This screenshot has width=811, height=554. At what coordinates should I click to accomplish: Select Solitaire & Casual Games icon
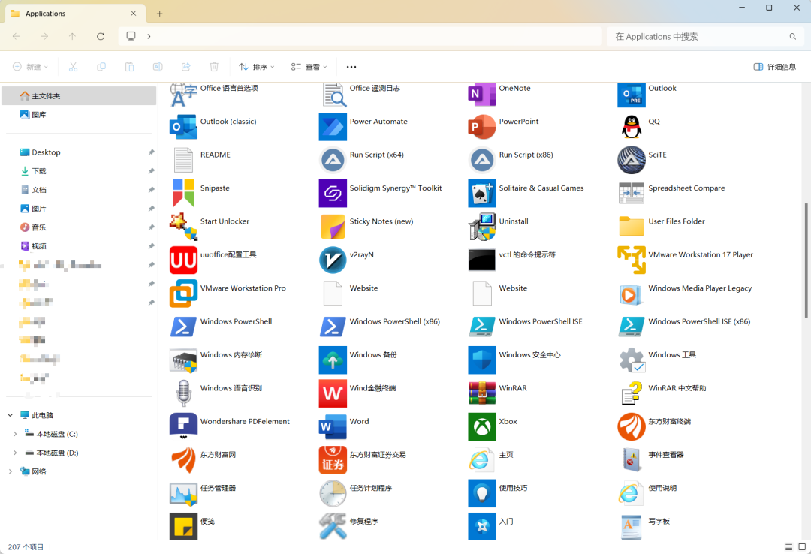pos(481,193)
